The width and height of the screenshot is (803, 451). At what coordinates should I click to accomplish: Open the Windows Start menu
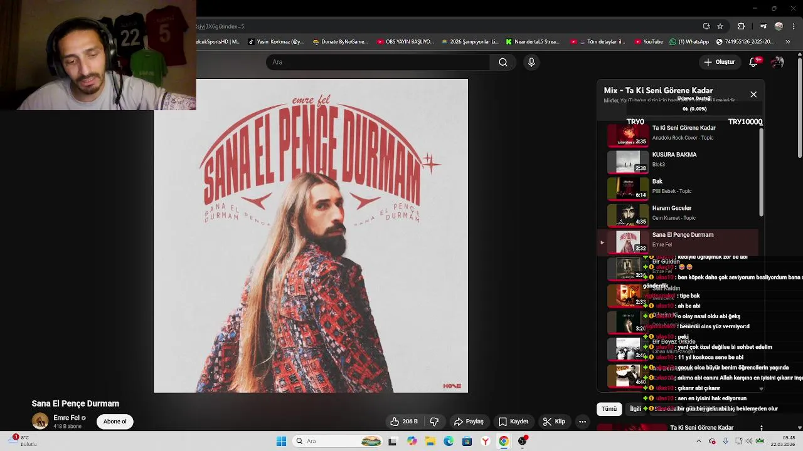point(281,441)
